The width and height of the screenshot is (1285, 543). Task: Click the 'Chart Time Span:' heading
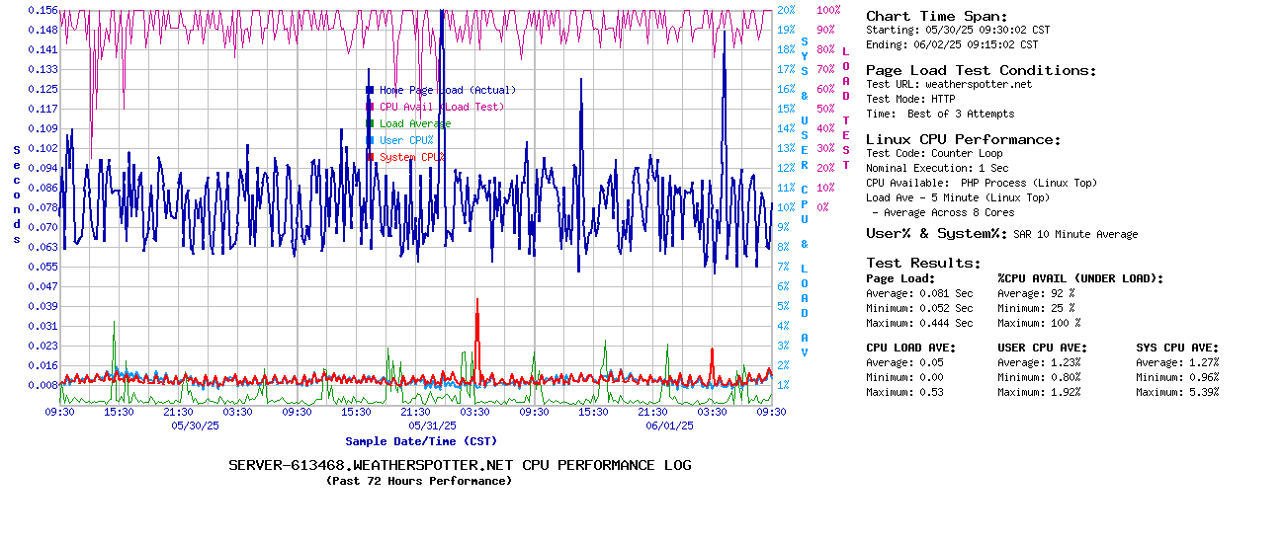tap(936, 16)
